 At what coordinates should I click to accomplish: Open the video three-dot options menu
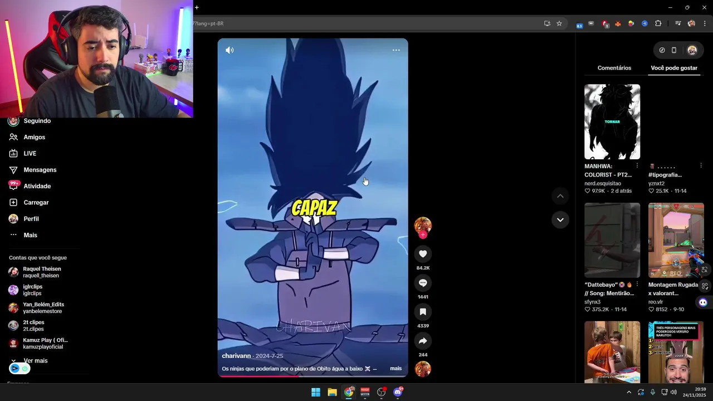click(396, 50)
